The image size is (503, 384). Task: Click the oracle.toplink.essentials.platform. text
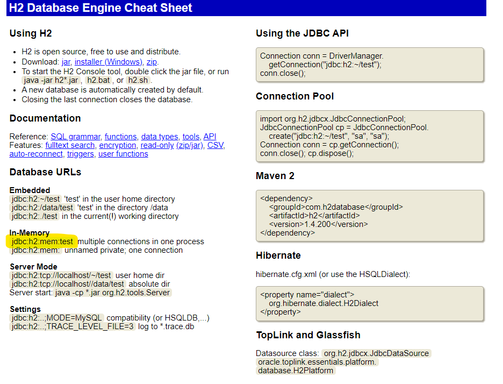point(317,362)
